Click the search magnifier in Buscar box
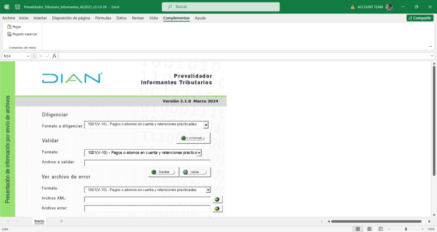Image resolution: width=437 pixels, height=232 pixels. click(170, 7)
